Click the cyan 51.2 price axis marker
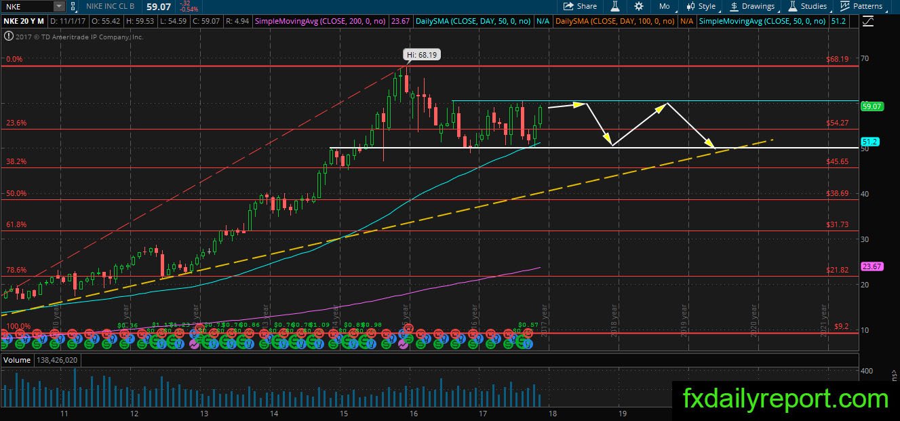This screenshot has height=421, width=900. [869, 141]
